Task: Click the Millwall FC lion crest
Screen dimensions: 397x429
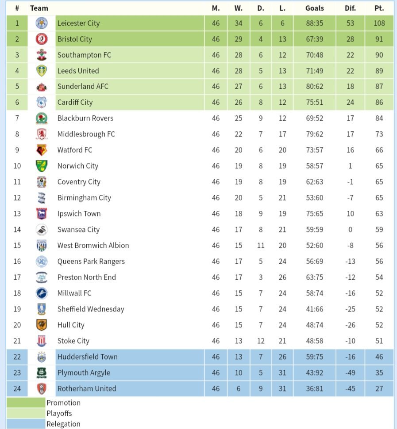Action: [42, 293]
